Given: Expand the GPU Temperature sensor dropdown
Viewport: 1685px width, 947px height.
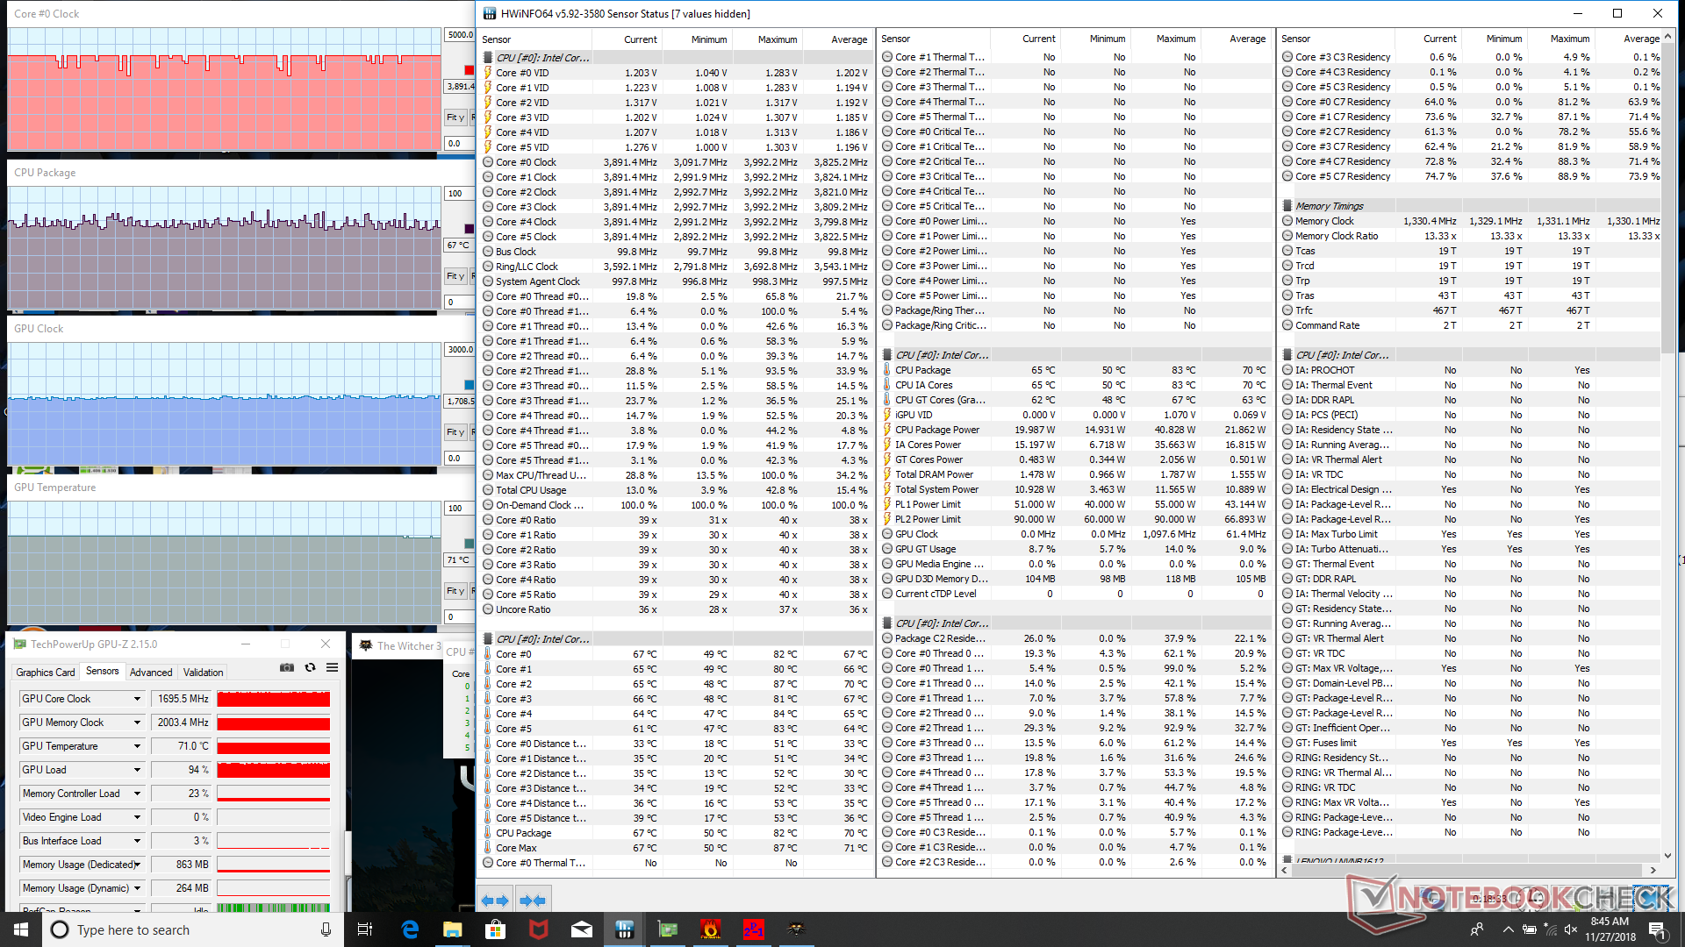Looking at the screenshot, I should (x=137, y=746).
